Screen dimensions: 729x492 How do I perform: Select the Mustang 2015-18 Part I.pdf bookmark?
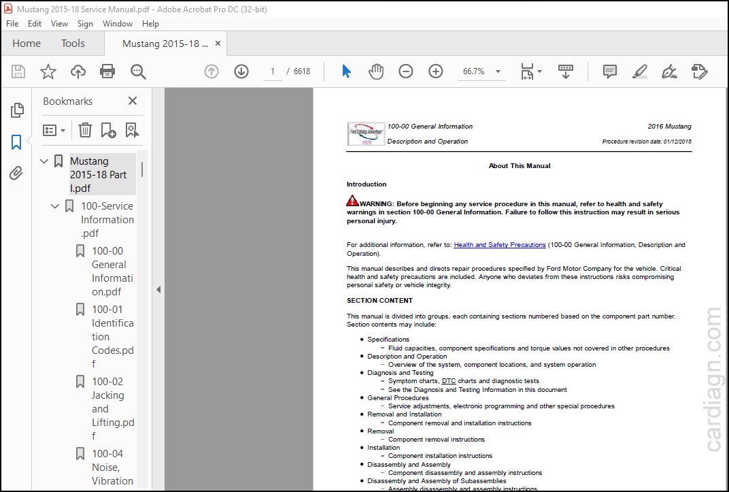coord(102,174)
